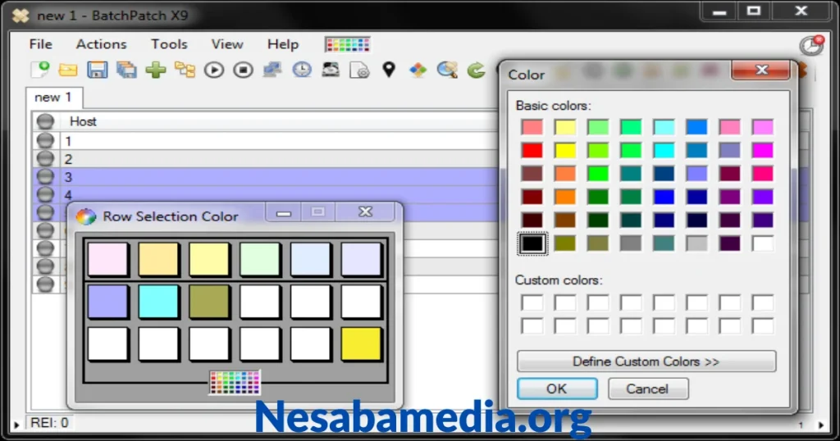Viewport: 840px width, 441px height.
Task: Choose light pink Row Selection swatch
Action: point(107,260)
